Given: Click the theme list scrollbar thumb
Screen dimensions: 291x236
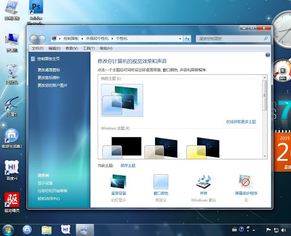Looking at the screenshot, I should (265, 95).
